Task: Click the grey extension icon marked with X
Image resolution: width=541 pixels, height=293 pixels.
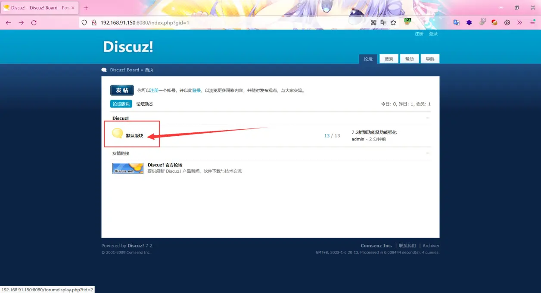Action: tap(482, 22)
